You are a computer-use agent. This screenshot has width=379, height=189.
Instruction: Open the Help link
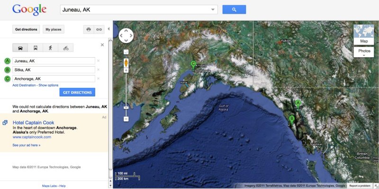(63, 186)
